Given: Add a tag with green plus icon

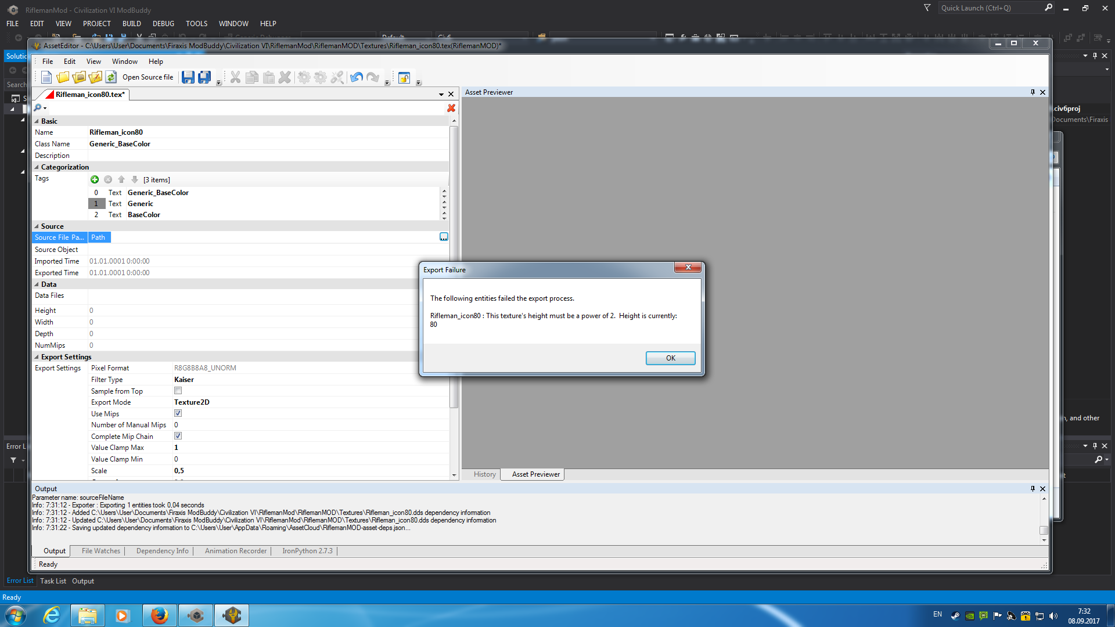Looking at the screenshot, I should (x=95, y=179).
